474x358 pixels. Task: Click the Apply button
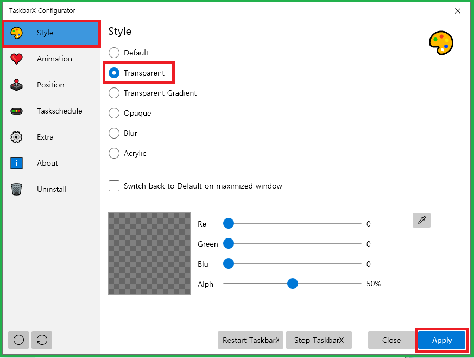441,340
